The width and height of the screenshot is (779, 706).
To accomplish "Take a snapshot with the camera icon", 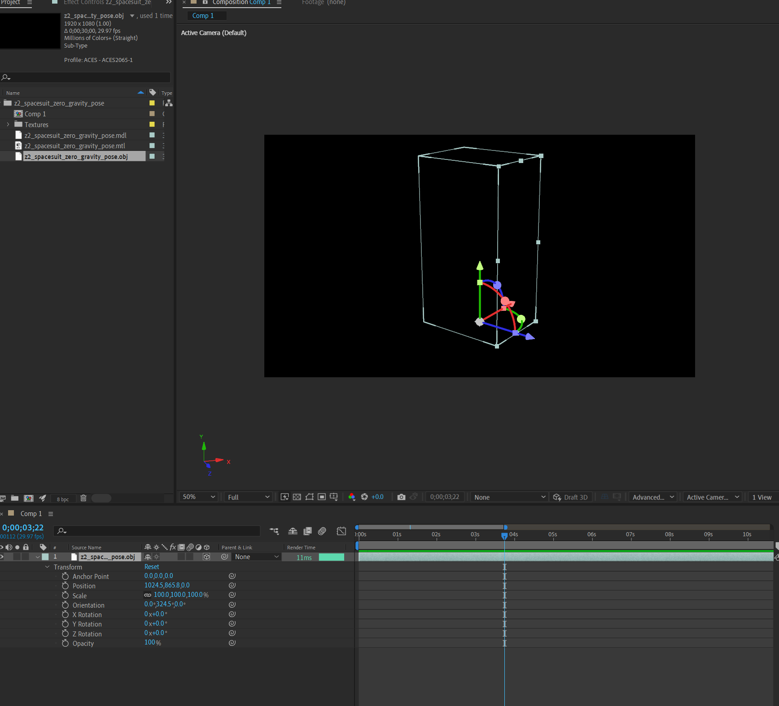I will [x=401, y=497].
